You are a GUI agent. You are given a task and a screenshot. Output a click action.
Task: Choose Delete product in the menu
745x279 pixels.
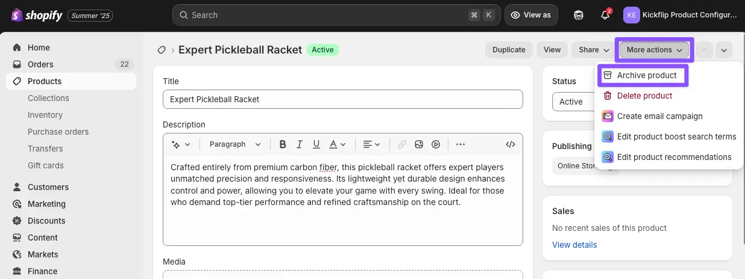(x=644, y=96)
